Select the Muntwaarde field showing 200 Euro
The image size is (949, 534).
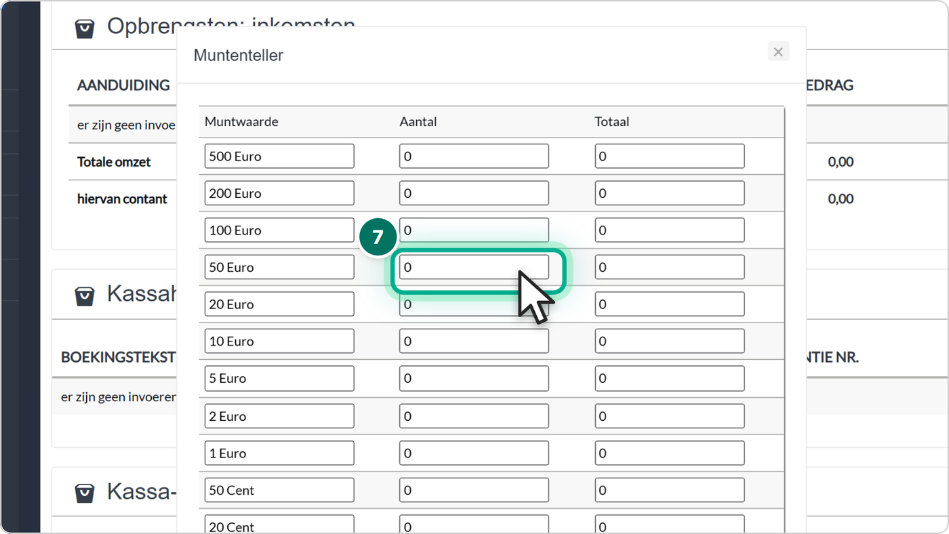point(279,193)
